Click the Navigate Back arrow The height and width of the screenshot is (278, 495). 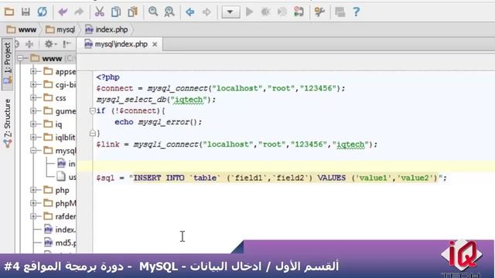(190, 12)
